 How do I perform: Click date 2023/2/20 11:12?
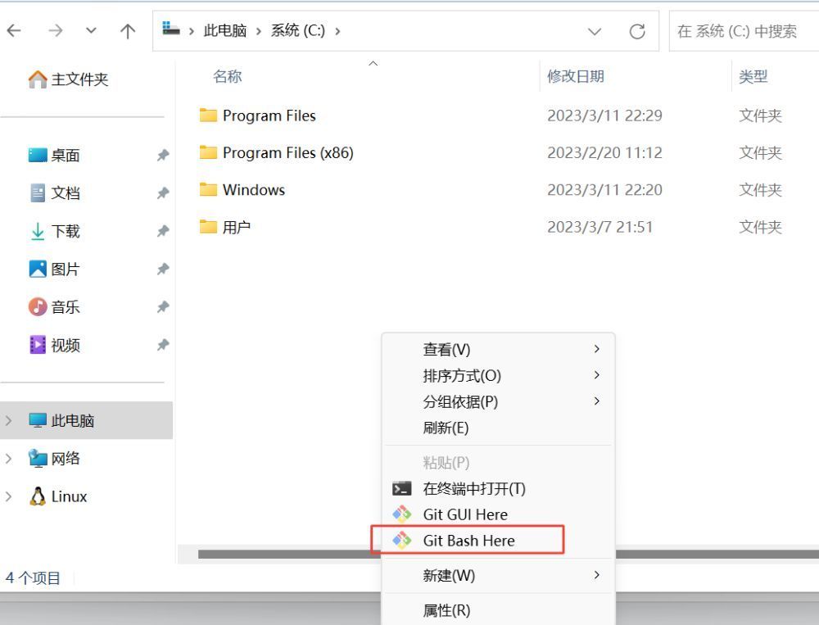click(x=604, y=152)
